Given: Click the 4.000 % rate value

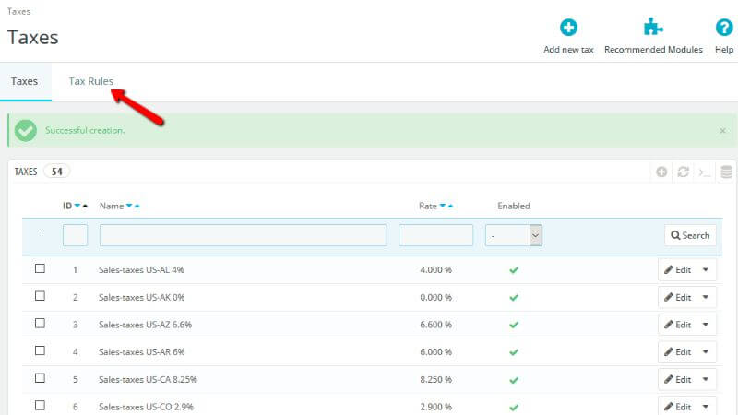Looking at the screenshot, I should point(435,270).
